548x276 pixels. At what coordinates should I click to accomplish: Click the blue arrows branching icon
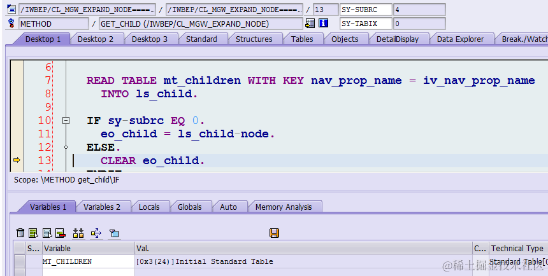point(96,233)
